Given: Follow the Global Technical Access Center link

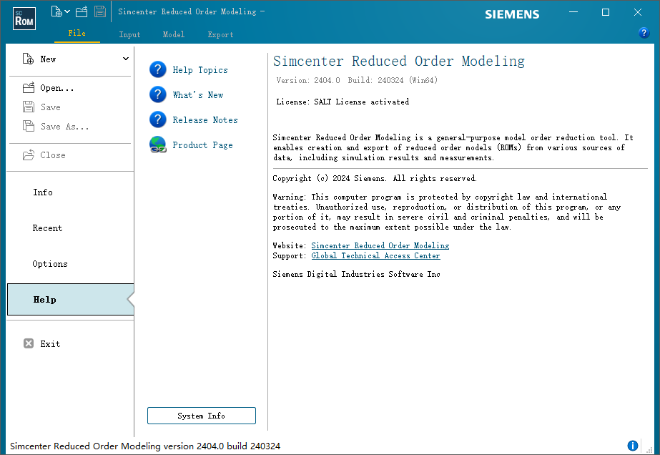Looking at the screenshot, I should click(x=376, y=255).
